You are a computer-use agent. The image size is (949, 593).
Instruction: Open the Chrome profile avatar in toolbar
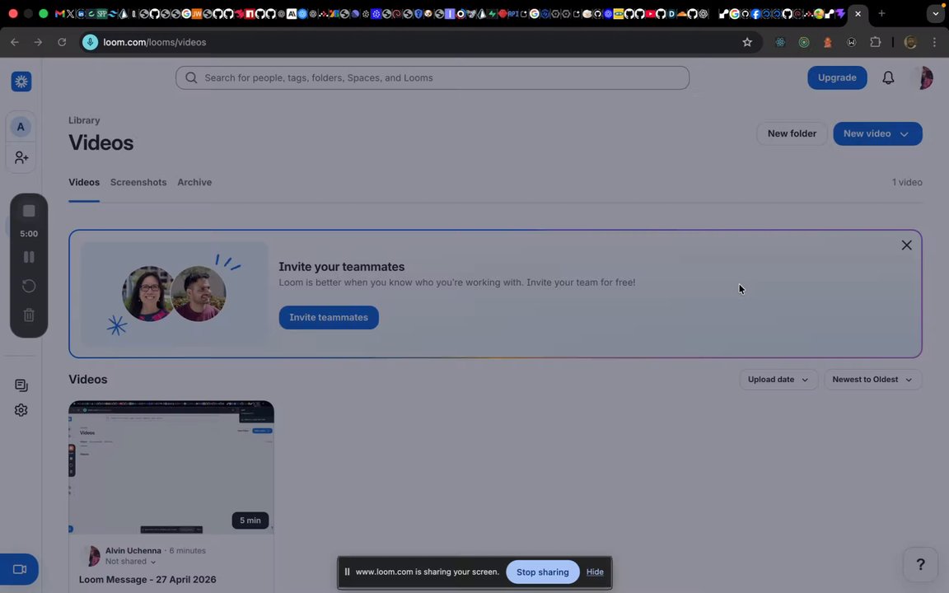pos(910,42)
